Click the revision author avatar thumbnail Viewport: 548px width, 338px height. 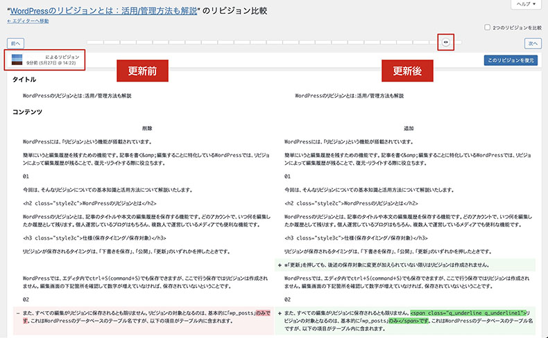(x=17, y=60)
